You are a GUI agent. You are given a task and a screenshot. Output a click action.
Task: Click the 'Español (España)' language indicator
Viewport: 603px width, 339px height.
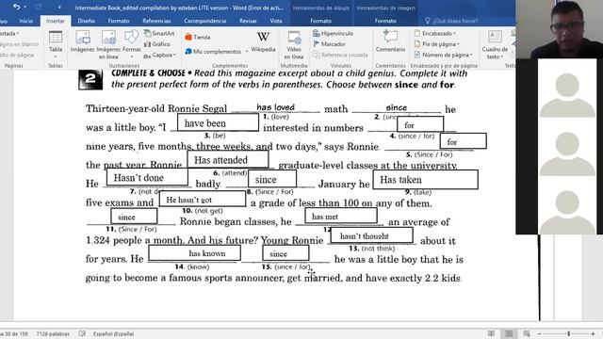pos(113,333)
